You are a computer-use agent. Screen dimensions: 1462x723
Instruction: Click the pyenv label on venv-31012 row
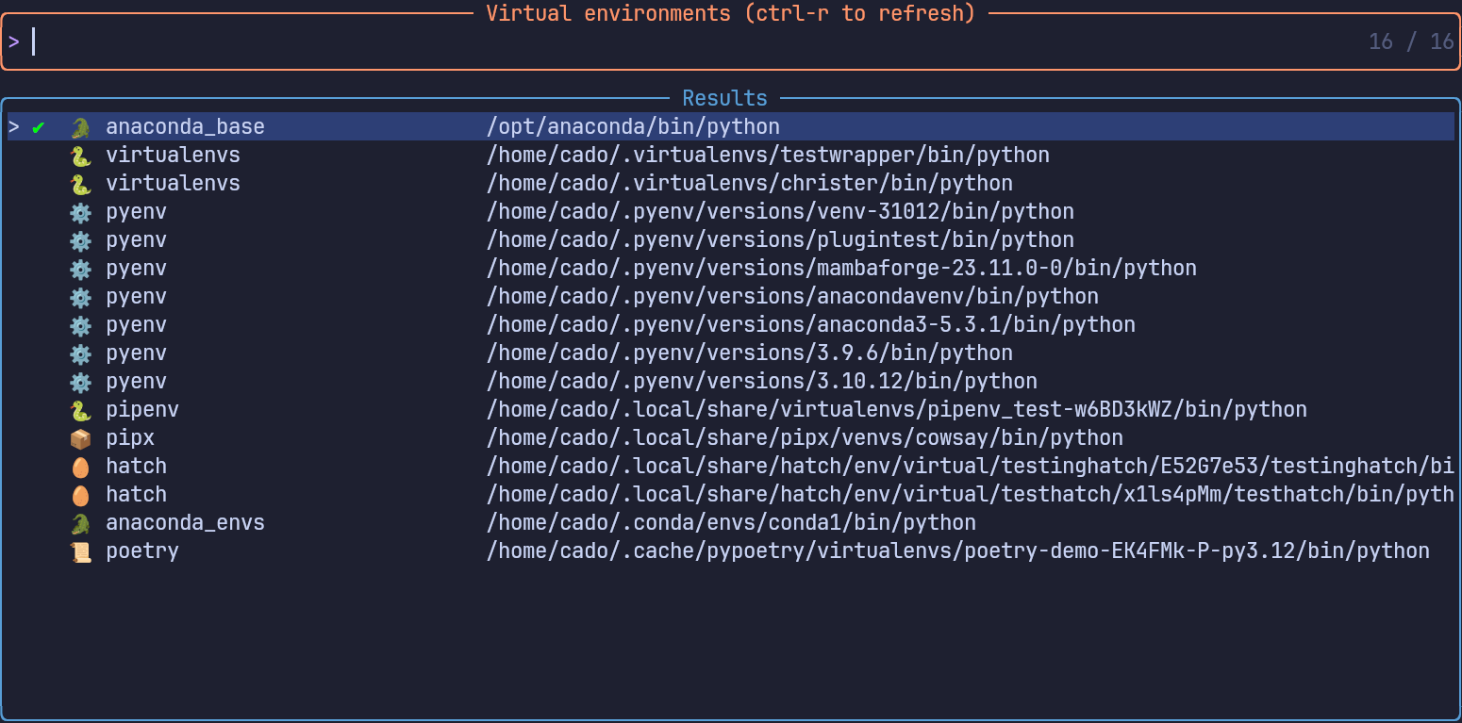coord(136,212)
